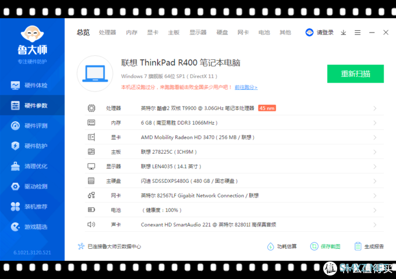The height and width of the screenshot is (279, 396).
Task: Click the battery icon
Action: (91, 210)
